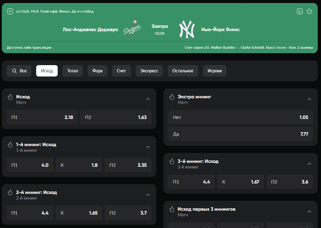321x228 pixels.
Task: Collapse the Экстра иннинг section
Action: [x=309, y=99]
